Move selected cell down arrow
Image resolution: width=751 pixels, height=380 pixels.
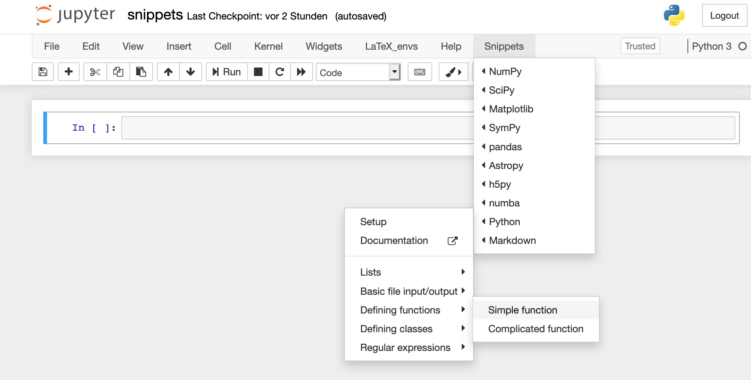click(x=191, y=72)
